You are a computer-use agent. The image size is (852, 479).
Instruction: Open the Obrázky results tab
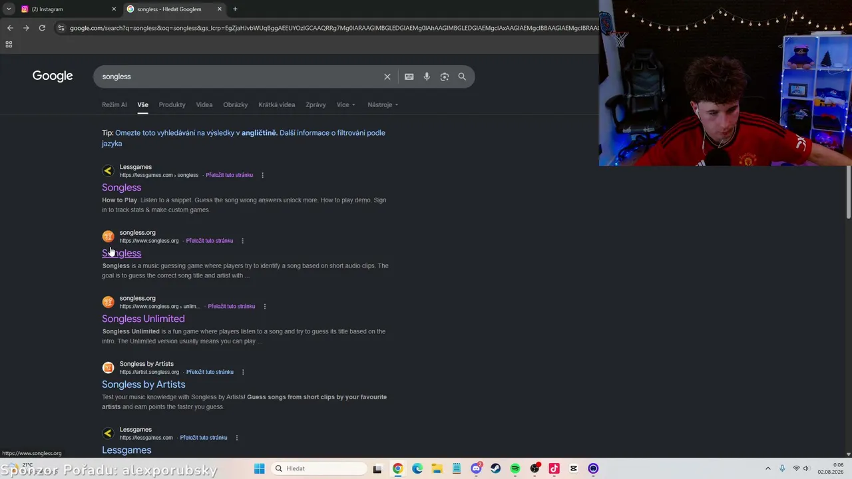click(236, 104)
